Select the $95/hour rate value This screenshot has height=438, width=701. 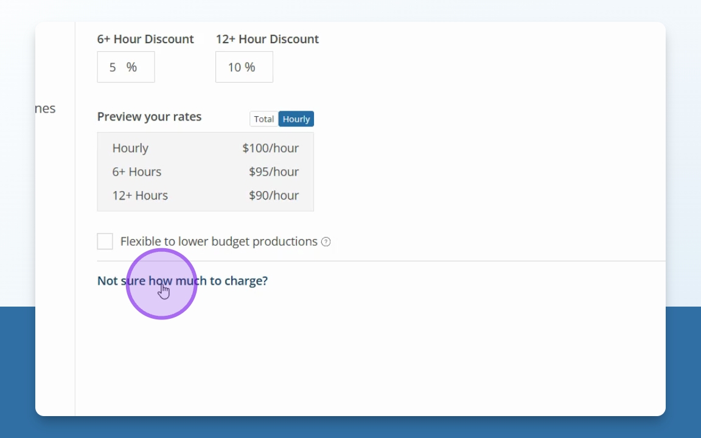(x=274, y=172)
